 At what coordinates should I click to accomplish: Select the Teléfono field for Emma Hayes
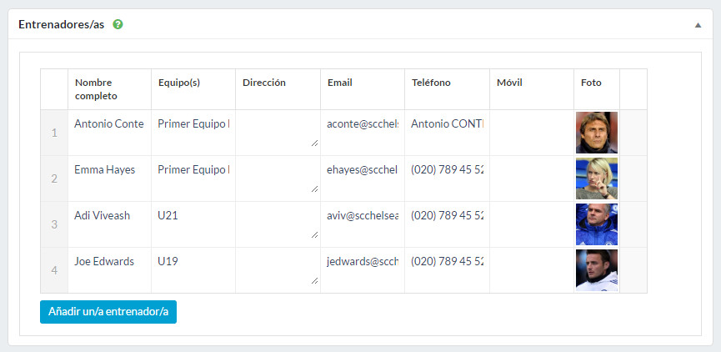pyautogui.click(x=447, y=170)
